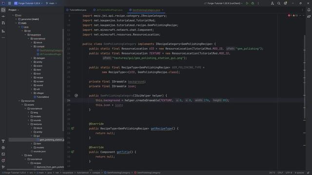Screen dimensions: 312x175
Task: Open Code With Me icon
Action: tap(272, 3)
